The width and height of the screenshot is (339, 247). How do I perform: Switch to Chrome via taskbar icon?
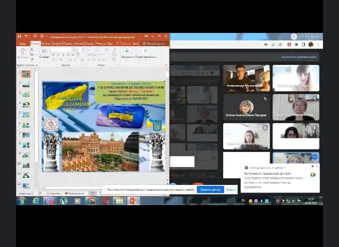[91, 201]
